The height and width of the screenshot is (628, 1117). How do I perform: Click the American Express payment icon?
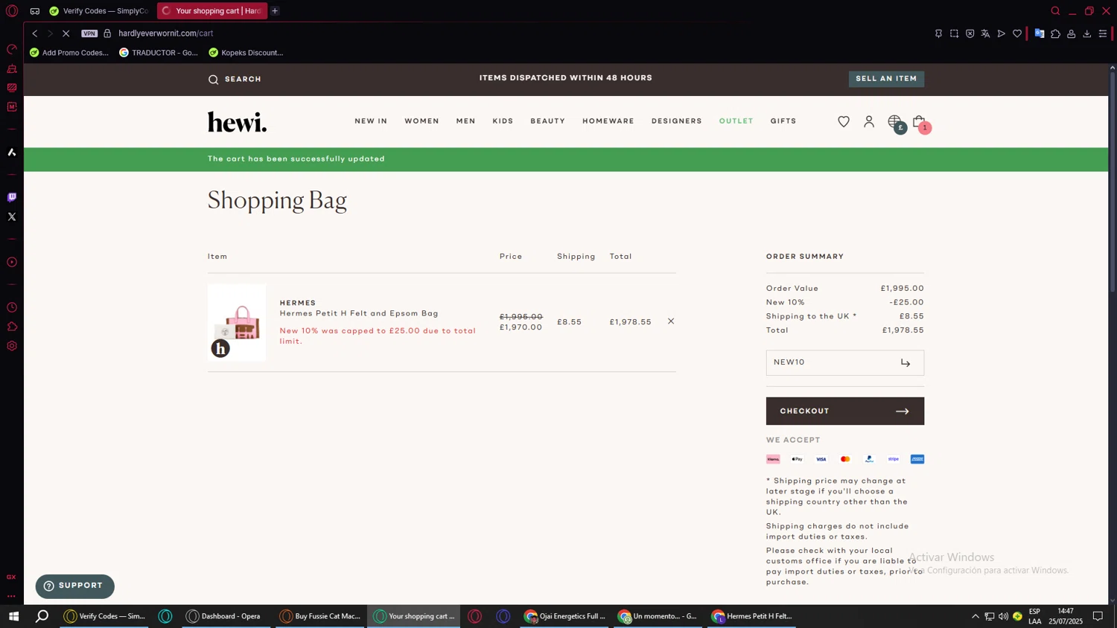pyautogui.click(x=917, y=459)
